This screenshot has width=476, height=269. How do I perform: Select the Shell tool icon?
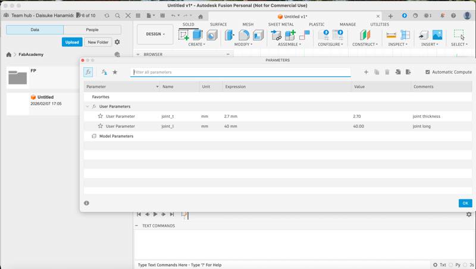(258, 35)
